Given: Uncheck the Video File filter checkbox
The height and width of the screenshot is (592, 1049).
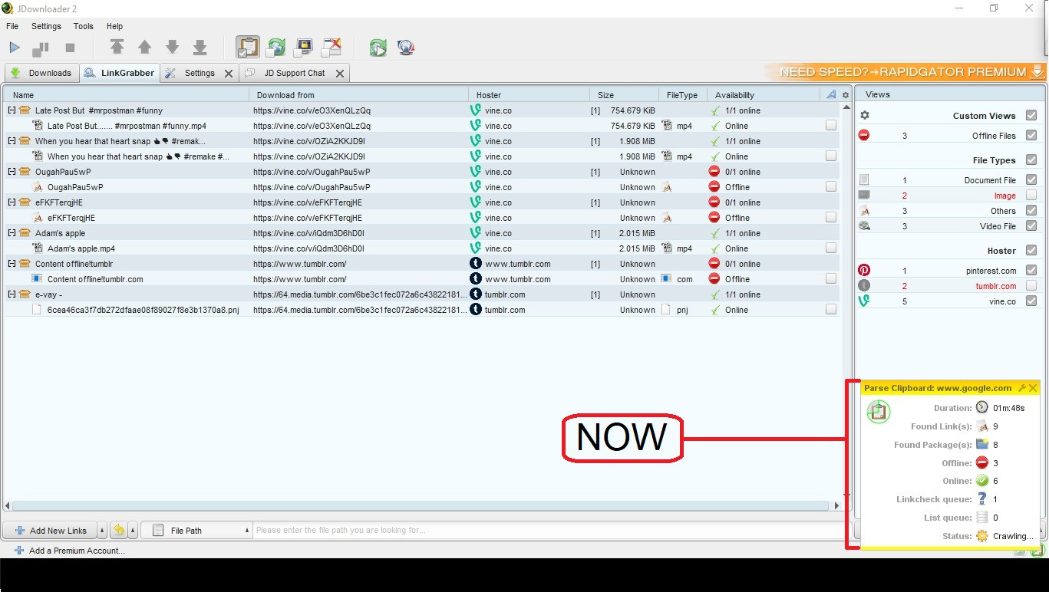Looking at the screenshot, I should coord(1031,226).
